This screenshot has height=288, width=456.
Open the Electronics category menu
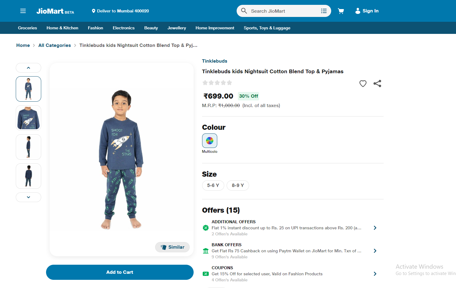(x=124, y=28)
